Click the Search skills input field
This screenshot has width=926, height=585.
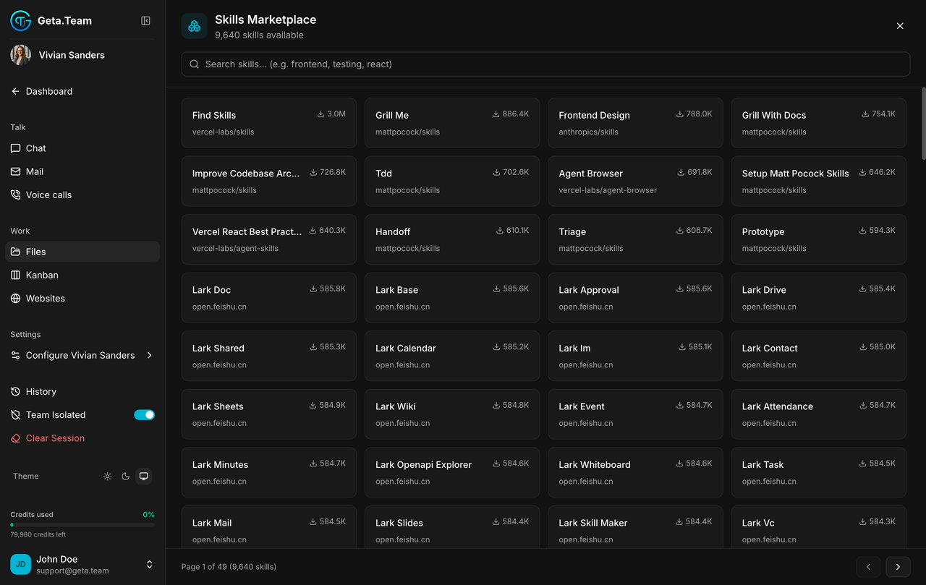pyautogui.click(x=545, y=64)
